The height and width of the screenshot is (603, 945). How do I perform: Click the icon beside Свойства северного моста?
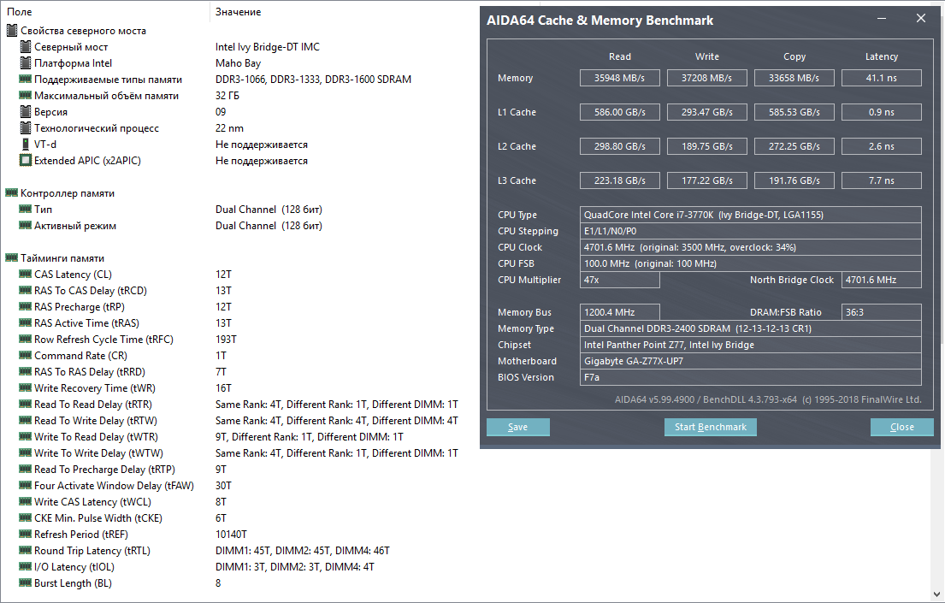point(11,30)
